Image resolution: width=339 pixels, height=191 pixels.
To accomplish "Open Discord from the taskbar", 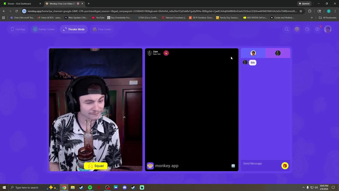I will [x=125, y=188].
